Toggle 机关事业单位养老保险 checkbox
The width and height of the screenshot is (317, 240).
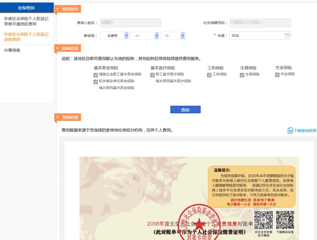tap(96, 82)
